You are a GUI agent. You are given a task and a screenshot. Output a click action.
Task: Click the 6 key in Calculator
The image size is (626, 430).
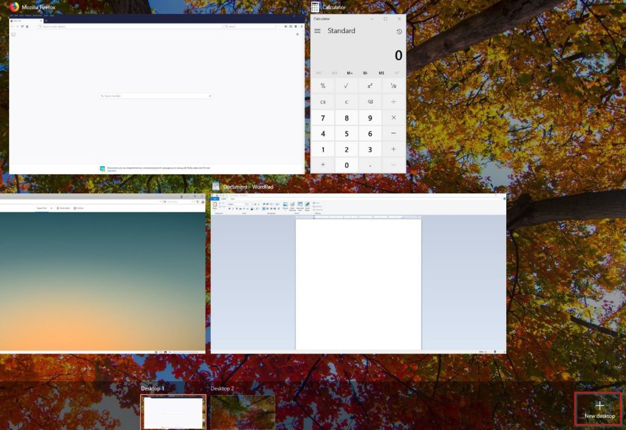(370, 134)
